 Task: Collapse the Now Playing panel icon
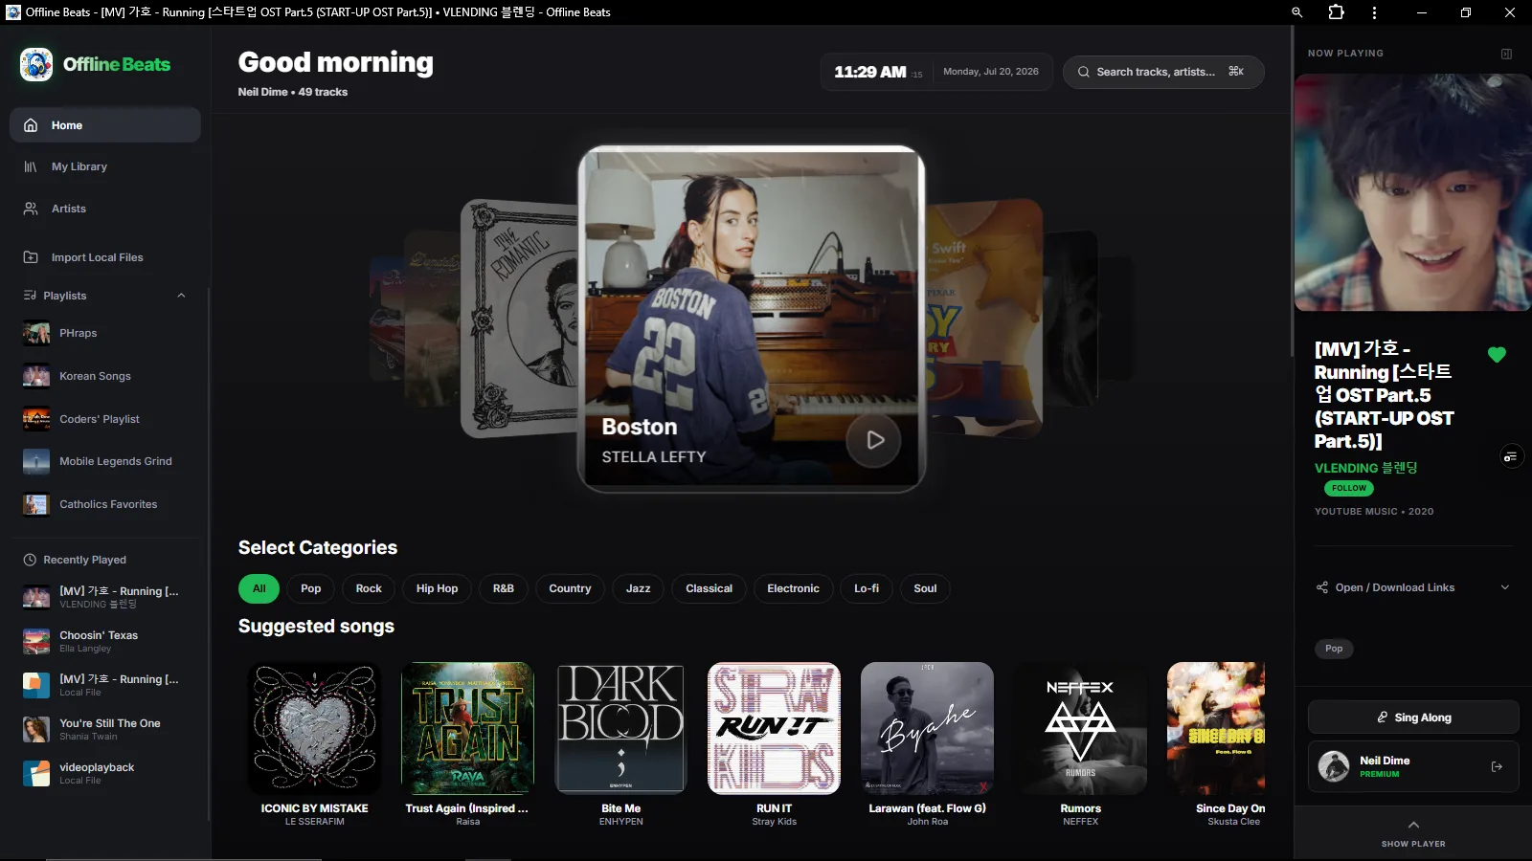coord(1506,54)
